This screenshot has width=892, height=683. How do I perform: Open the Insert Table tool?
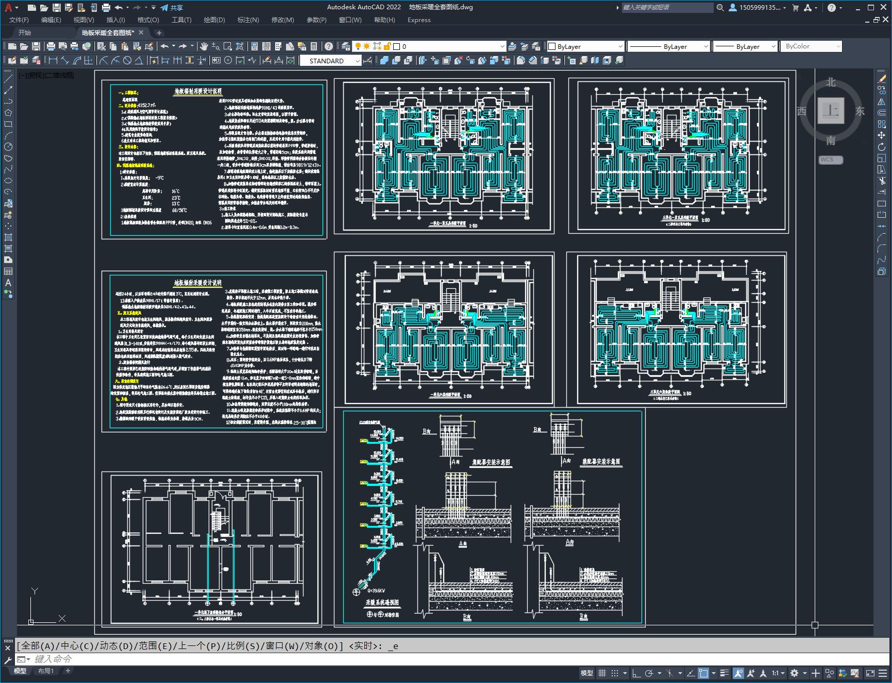click(x=8, y=271)
